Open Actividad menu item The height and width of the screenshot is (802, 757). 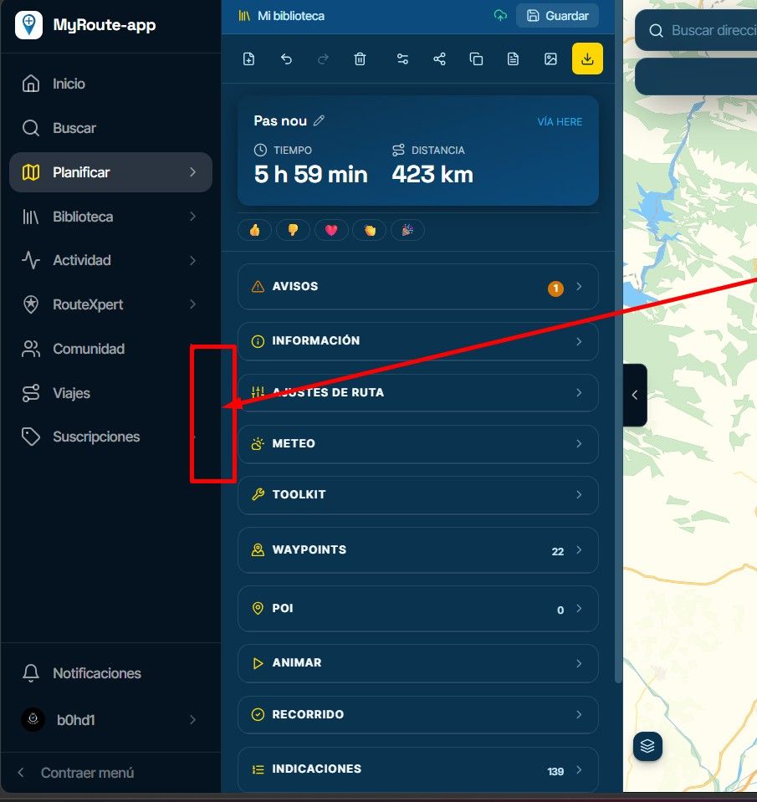tap(110, 260)
